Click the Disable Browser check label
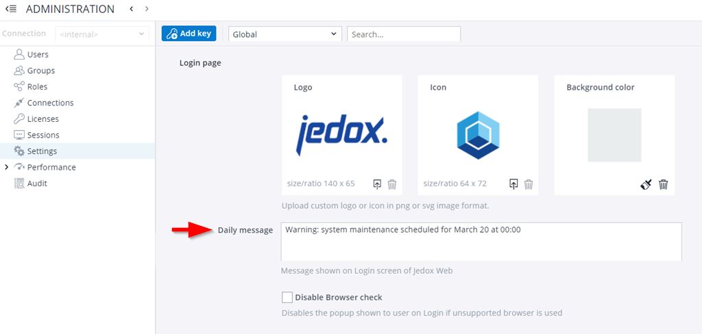 (339, 297)
